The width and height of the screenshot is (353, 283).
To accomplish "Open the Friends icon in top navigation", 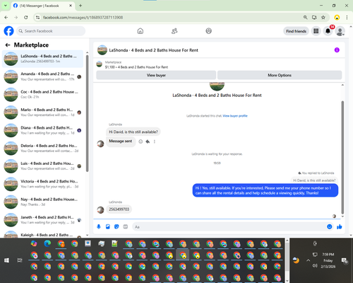I will tap(174, 31).
